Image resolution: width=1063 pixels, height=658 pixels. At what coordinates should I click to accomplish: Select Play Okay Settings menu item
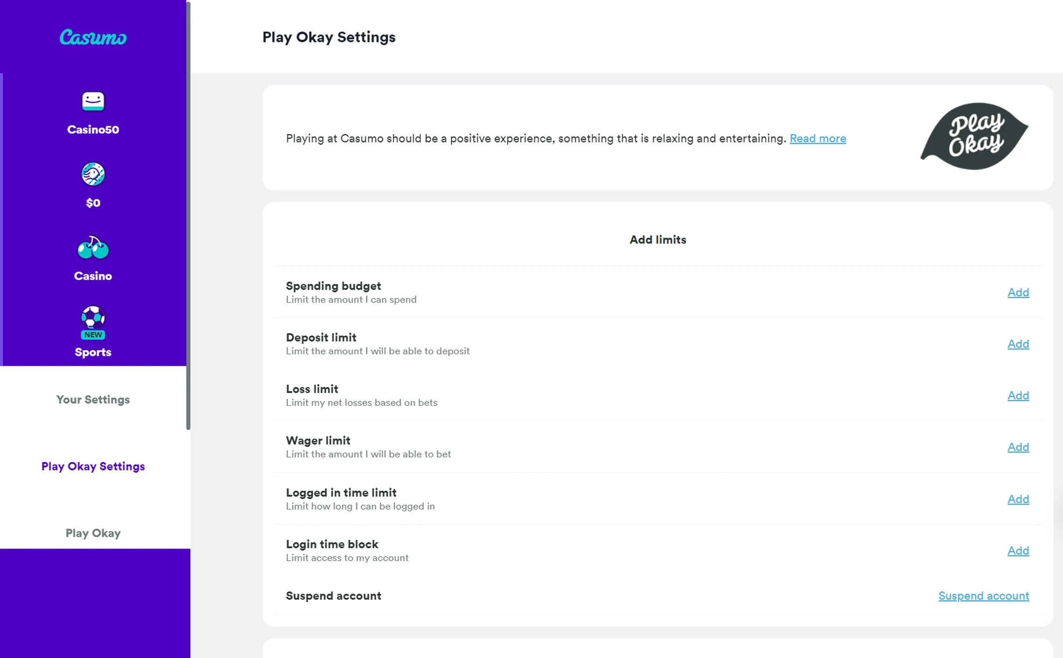tap(93, 466)
